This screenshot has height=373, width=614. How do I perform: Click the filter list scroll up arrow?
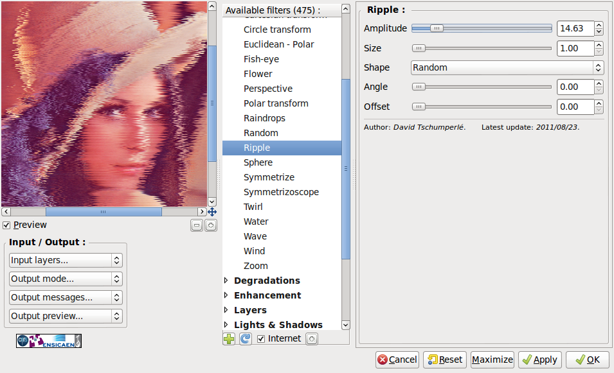coord(346,9)
